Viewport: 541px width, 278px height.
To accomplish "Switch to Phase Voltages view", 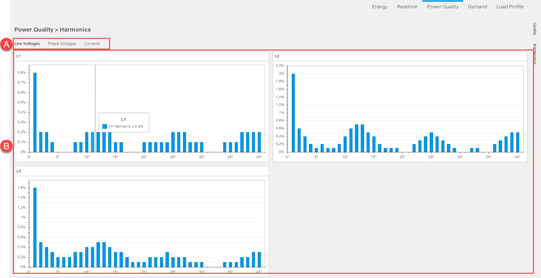I will tap(62, 44).
